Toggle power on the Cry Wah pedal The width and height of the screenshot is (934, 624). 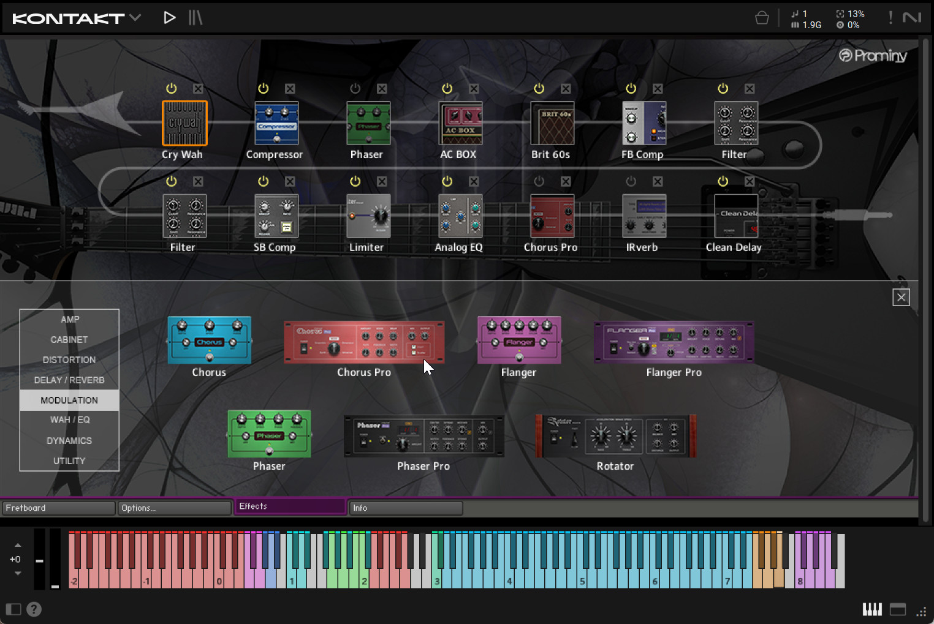click(x=172, y=89)
